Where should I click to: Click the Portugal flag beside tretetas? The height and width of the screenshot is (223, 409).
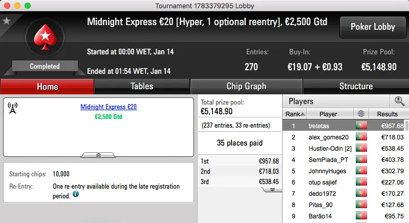coord(361,126)
